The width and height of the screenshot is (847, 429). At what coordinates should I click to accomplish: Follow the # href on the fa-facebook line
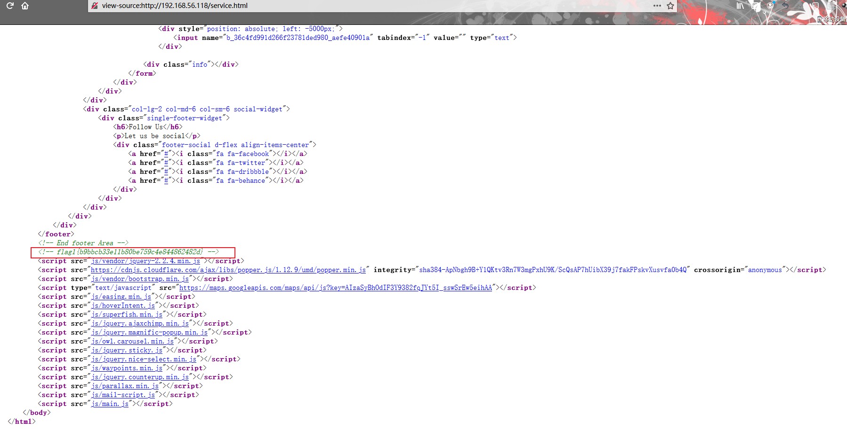[166, 154]
